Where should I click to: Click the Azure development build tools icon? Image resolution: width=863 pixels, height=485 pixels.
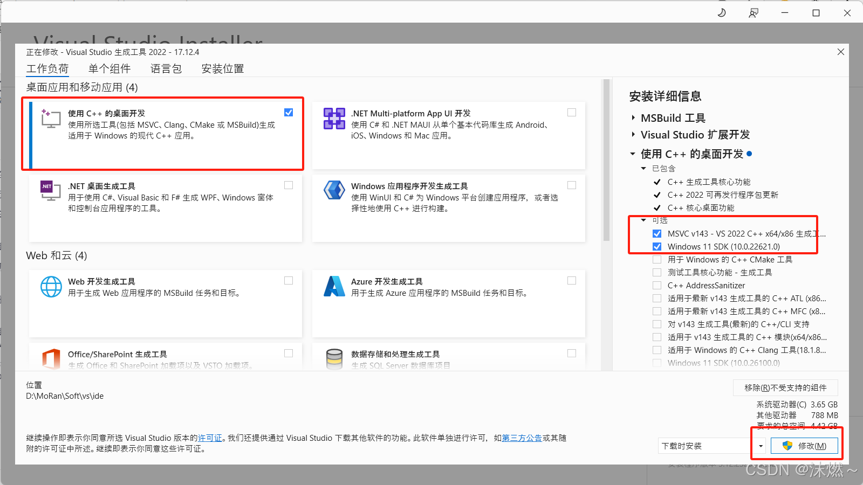334,286
